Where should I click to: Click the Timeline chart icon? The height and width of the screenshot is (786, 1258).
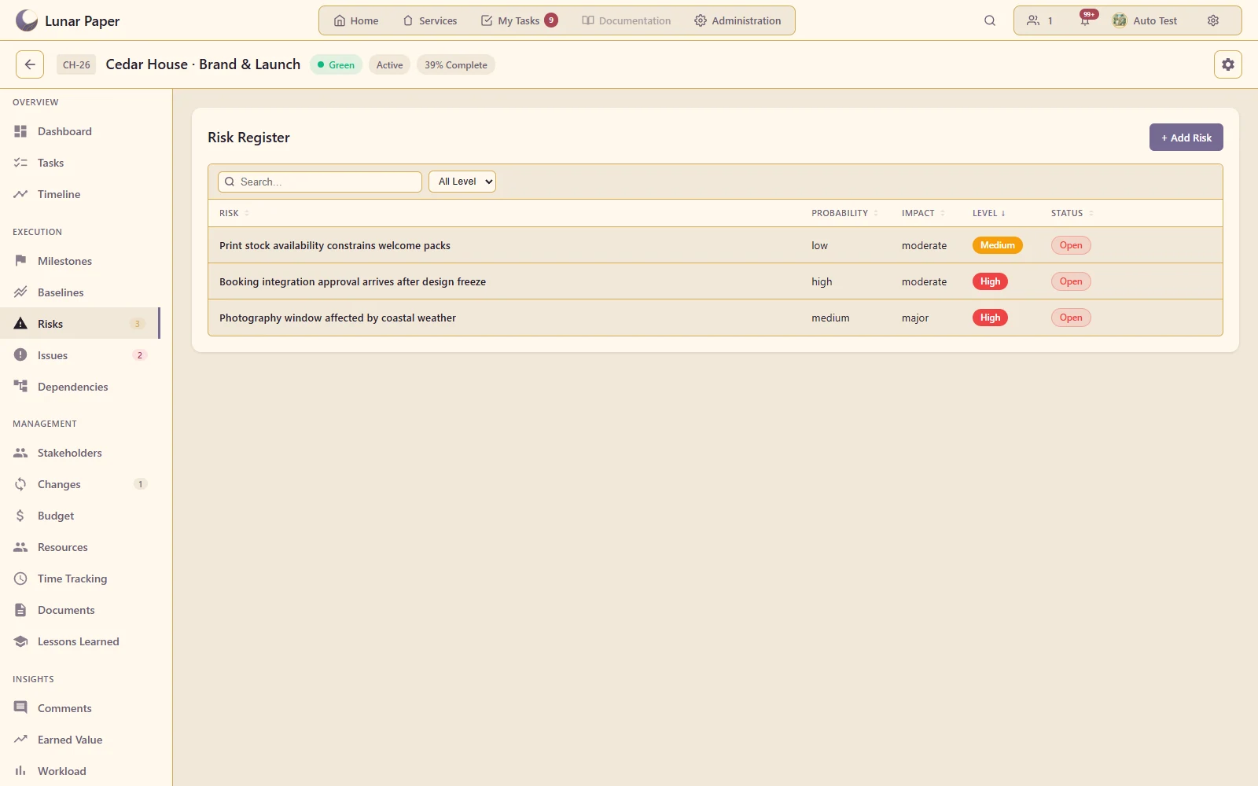(20, 194)
